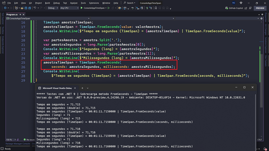Click line number 25 in the gutter
Viewport: 269px width, 151px height.
click(23, 63)
